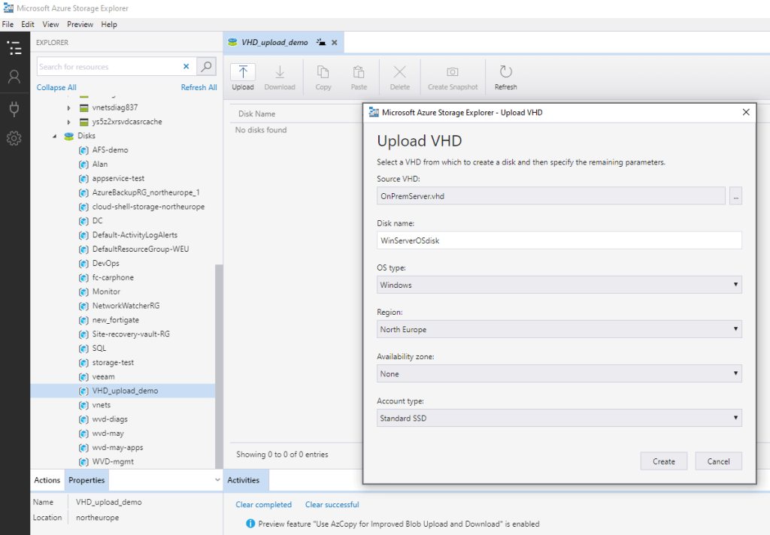Collapse the Disks tree node
Viewport: 770px width, 535px height.
coord(54,135)
